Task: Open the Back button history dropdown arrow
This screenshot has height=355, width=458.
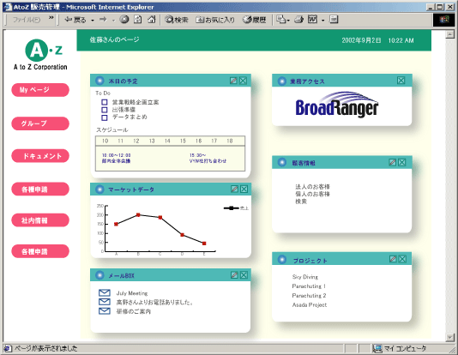Action: pos(93,20)
